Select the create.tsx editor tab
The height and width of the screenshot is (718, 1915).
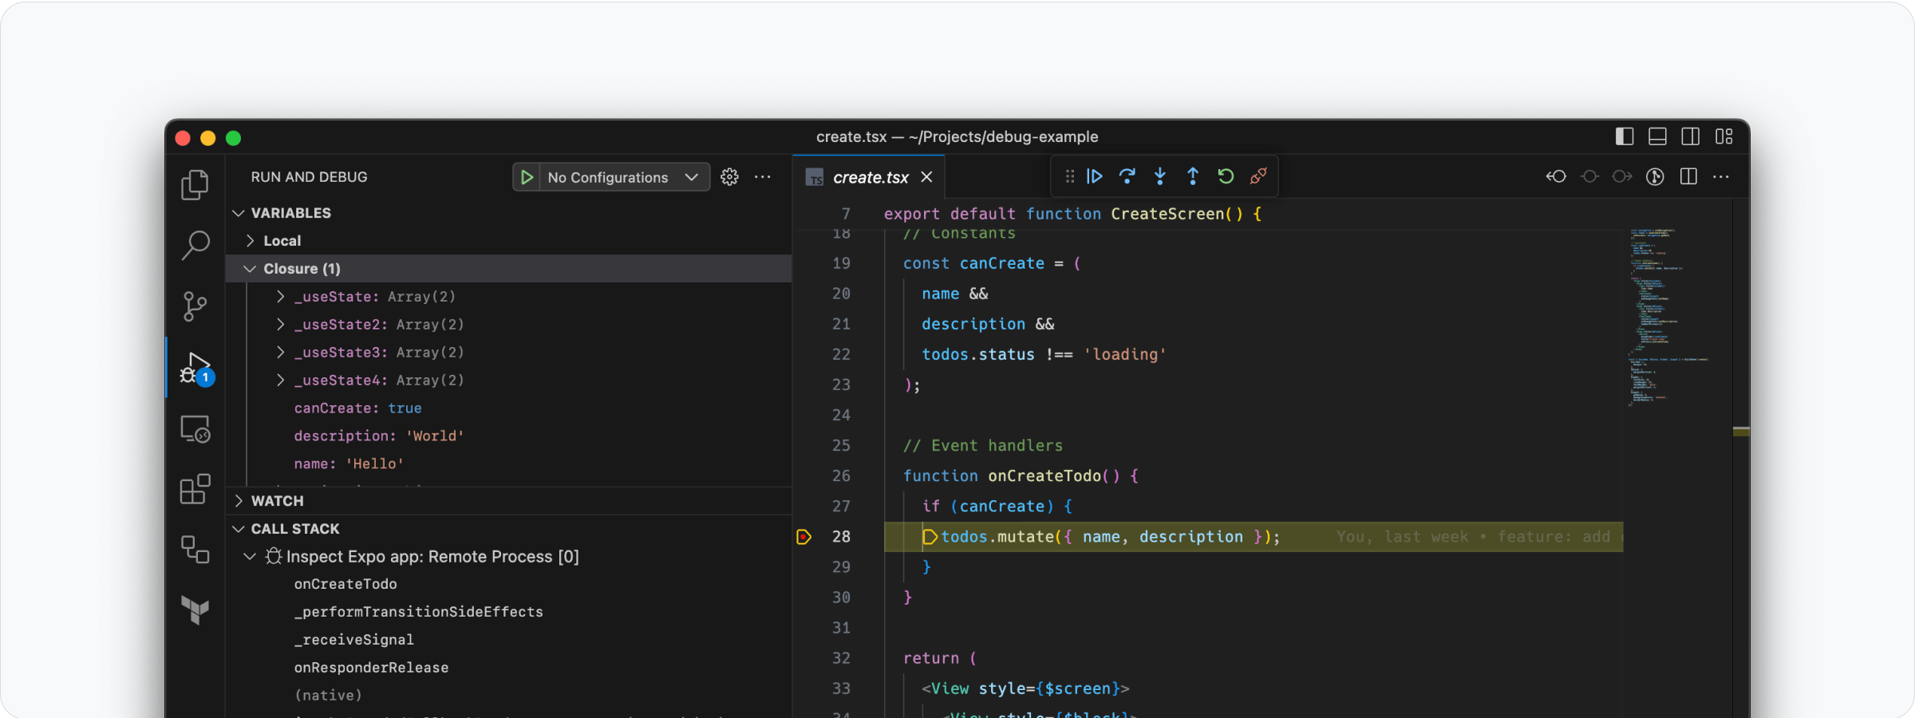870,177
